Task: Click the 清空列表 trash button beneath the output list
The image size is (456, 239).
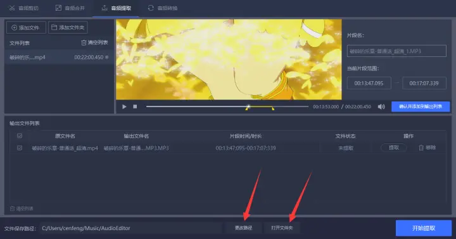Action: (22, 209)
